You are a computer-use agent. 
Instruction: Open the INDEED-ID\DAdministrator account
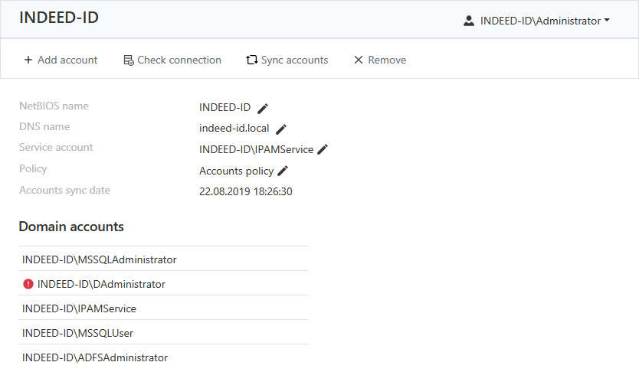(x=101, y=284)
